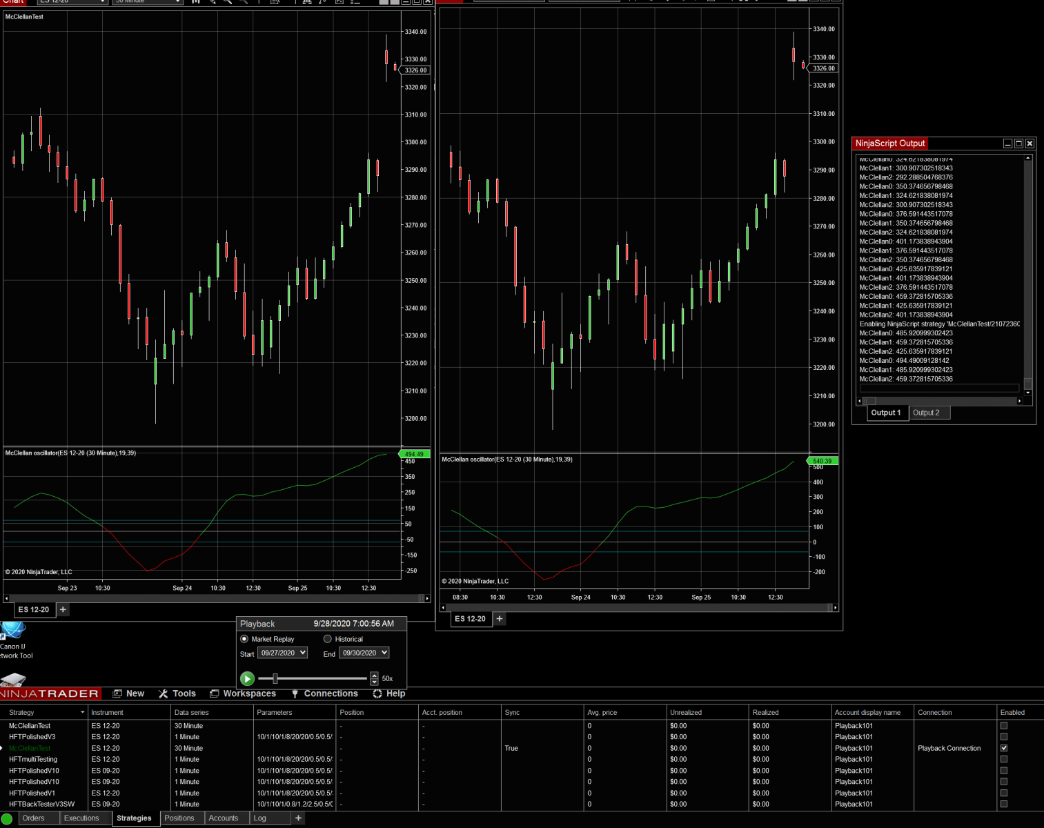Open the Help menu
The image size is (1044, 828).
(389, 693)
